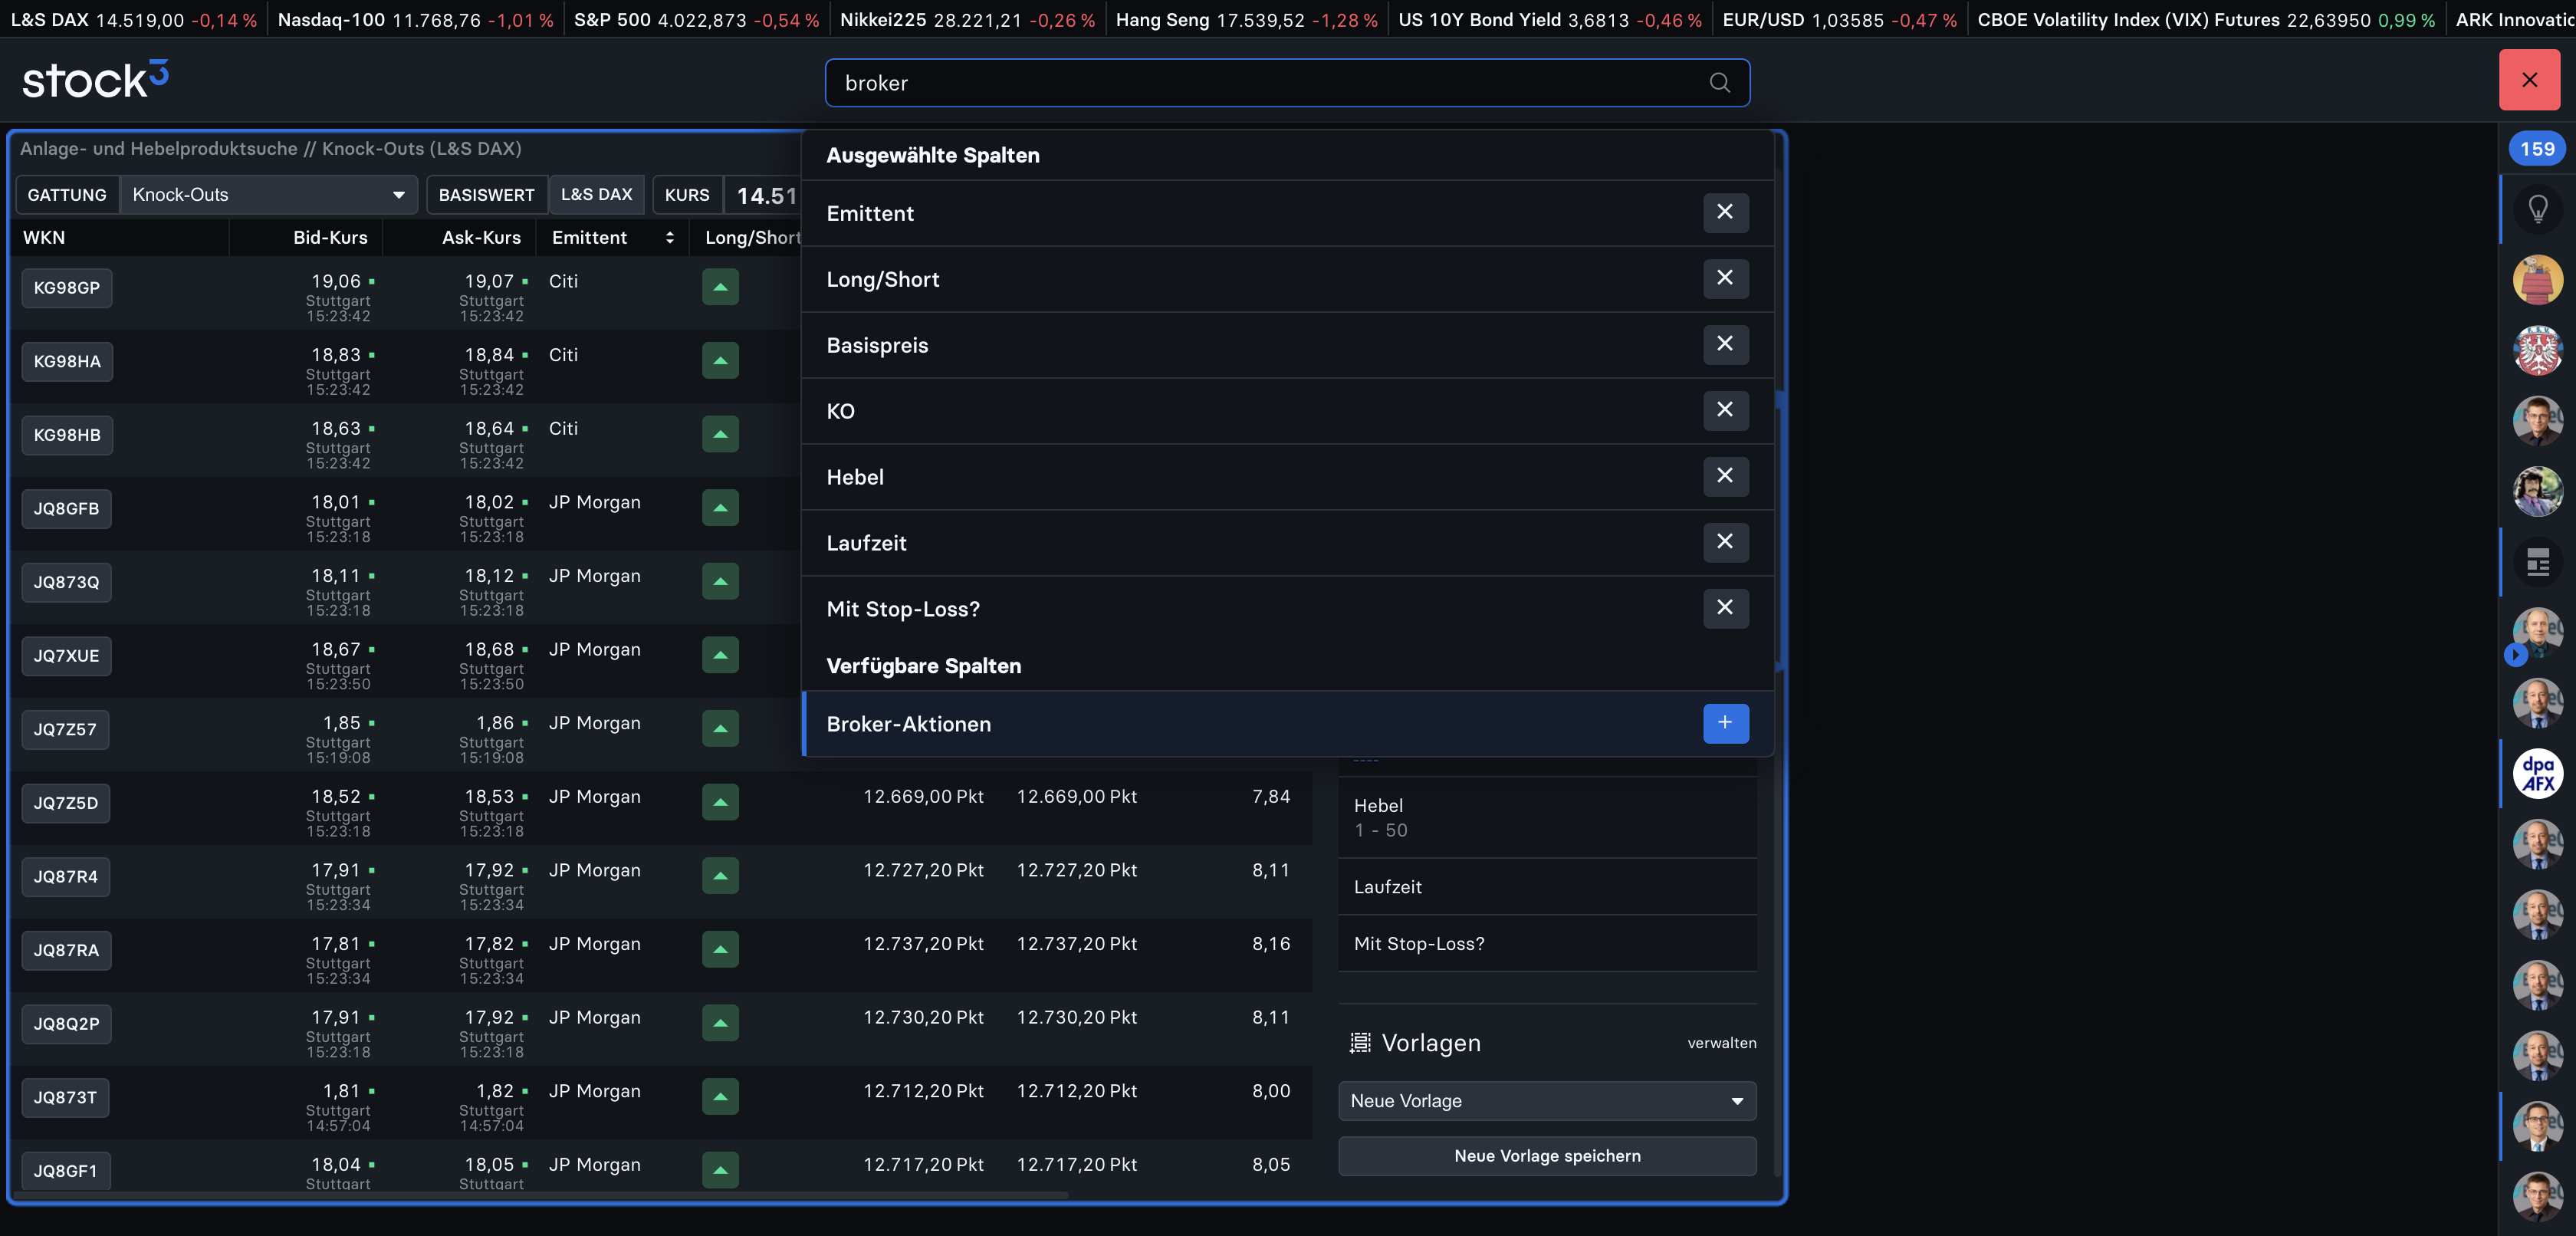This screenshot has width=2576, height=1236.
Task: Open the 159 notifications badge
Action: coord(2537,149)
